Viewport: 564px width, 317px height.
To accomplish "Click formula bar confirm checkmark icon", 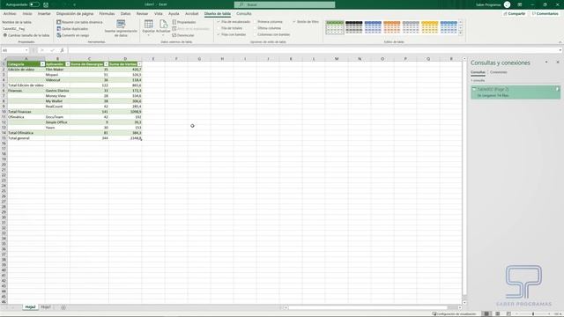I will [52, 50].
